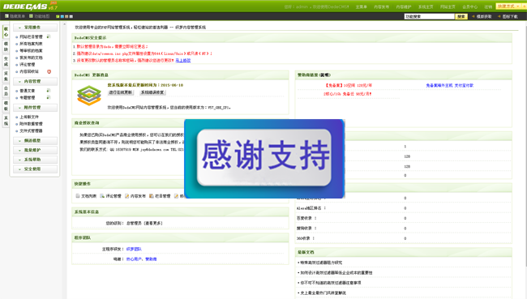Click the 隐藏菜单 (hide menu) toolbar icon

point(6,16)
